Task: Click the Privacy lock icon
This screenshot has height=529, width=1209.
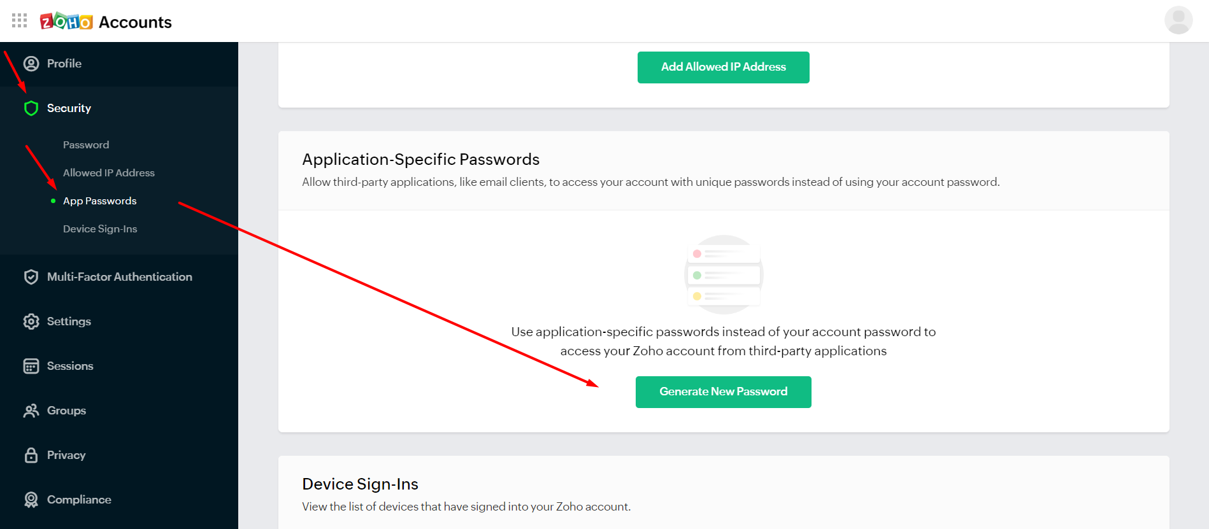Action: (31, 455)
